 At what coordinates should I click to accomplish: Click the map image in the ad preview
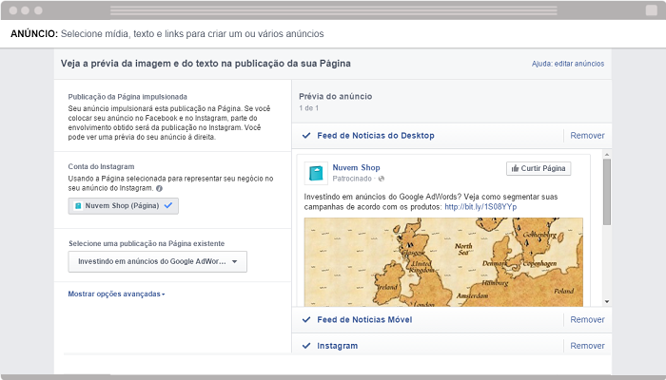point(443,262)
